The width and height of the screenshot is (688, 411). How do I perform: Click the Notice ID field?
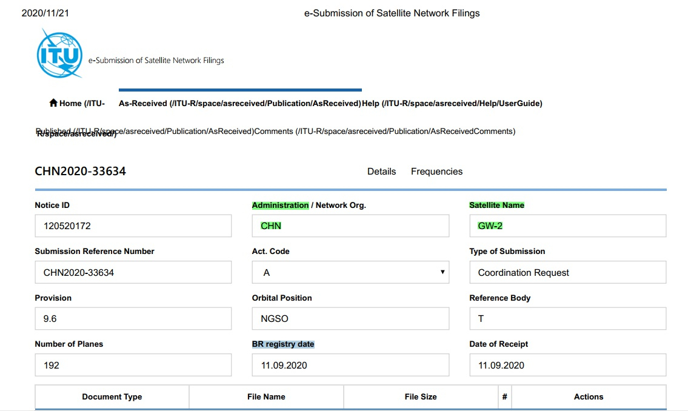(x=133, y=226)
